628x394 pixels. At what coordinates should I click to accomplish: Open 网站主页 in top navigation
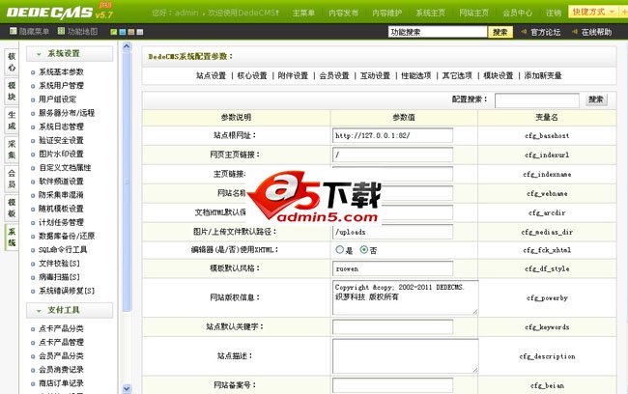tap(473, 13)
